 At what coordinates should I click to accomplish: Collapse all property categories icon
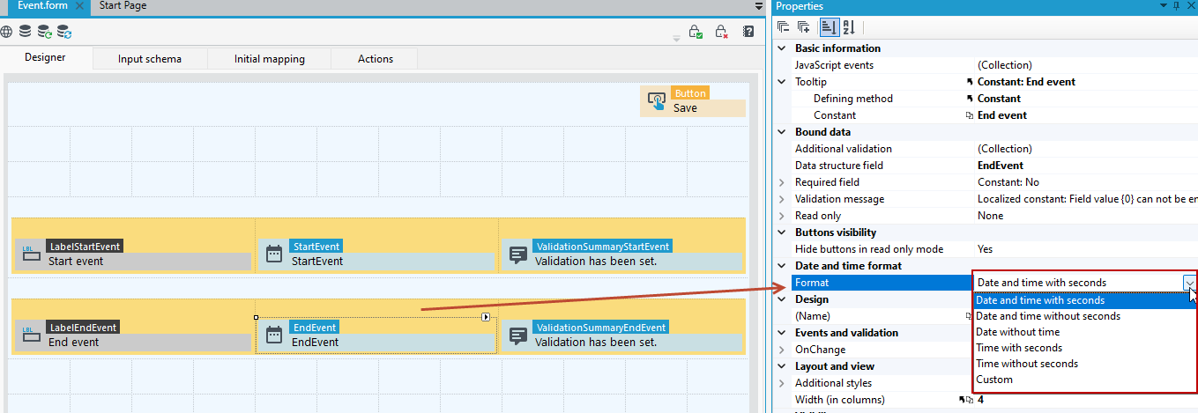[x=784, y=27]
